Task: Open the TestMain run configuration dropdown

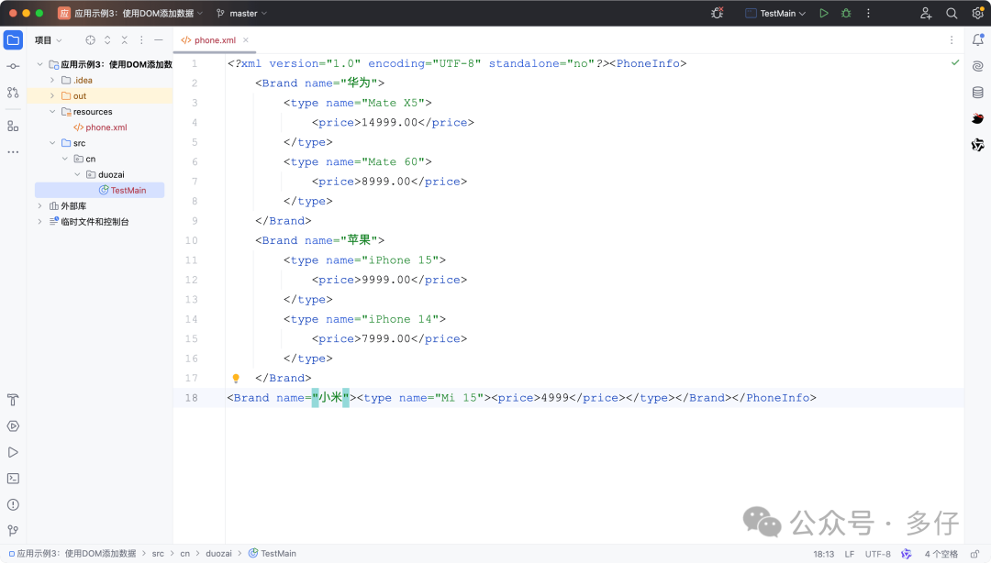Action: (775, 13)
